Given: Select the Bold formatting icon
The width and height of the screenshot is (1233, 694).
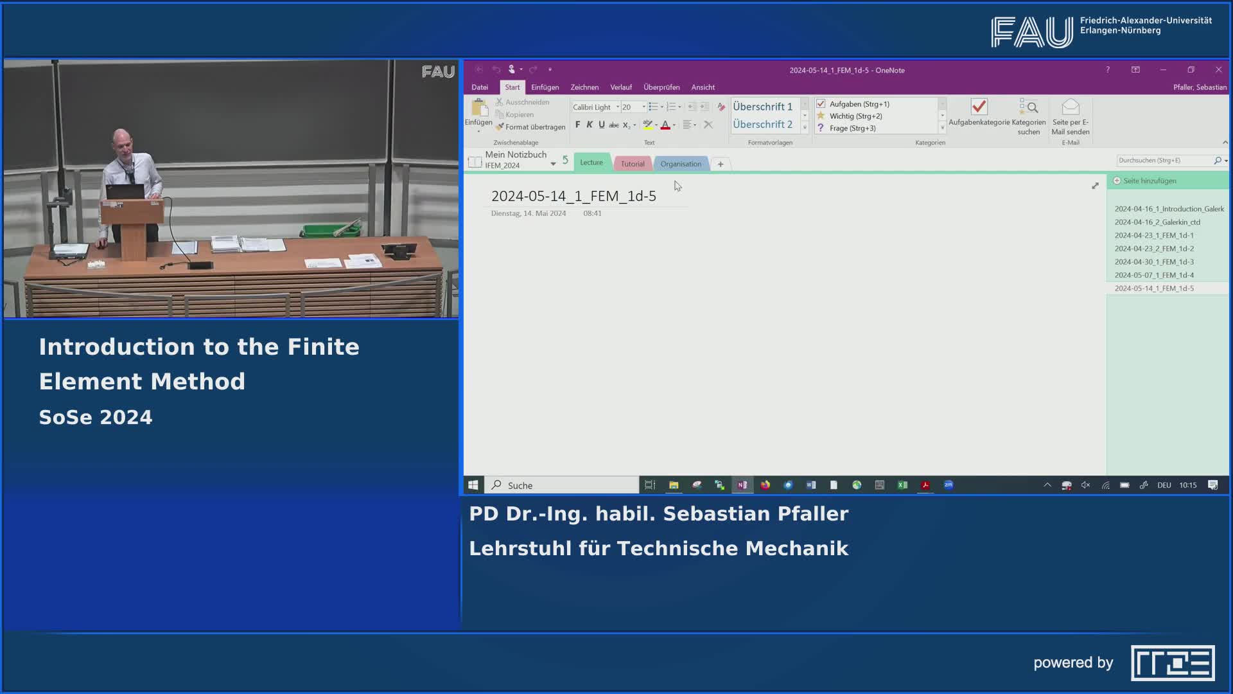Looking at the screenshot, I should 578,125.
